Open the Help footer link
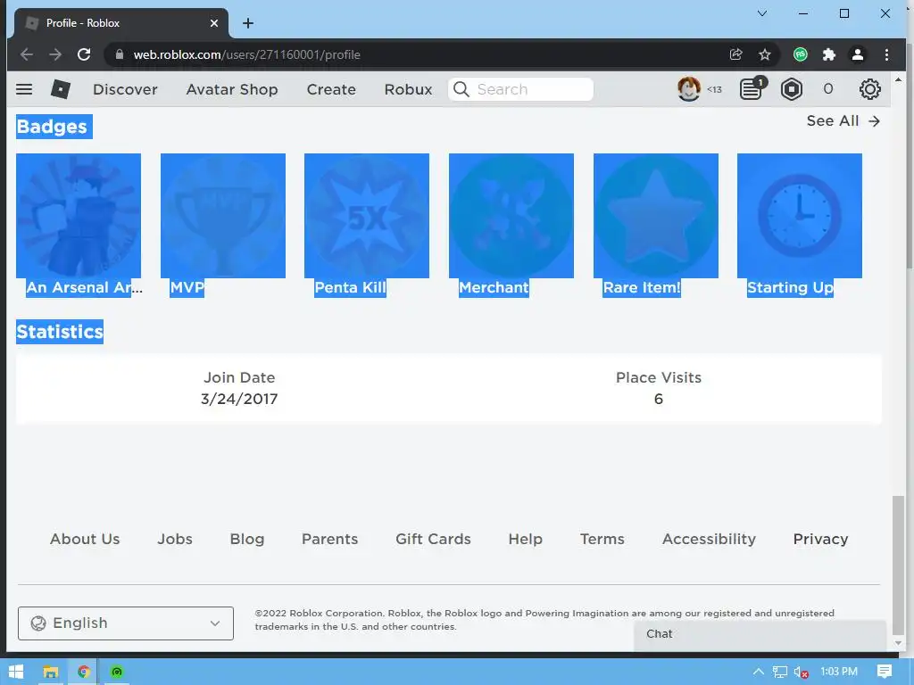The width and height of the screenshot is (914, 685). click(x=525, y=539)
